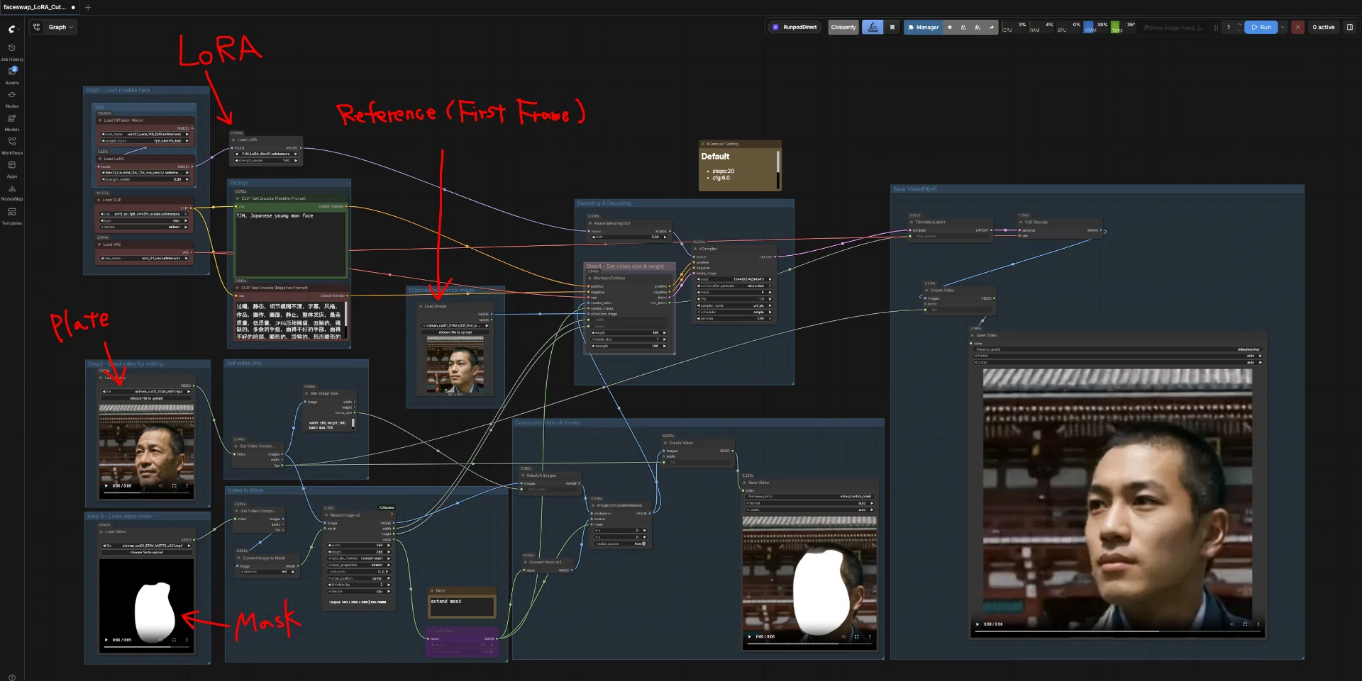This screenshot has width=1362, height=681.
Task: Open a new workflow tab with plus
Action: (x=88, y=7)
